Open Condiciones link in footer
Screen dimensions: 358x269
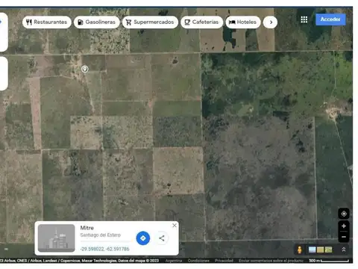(x=198, y=261)
